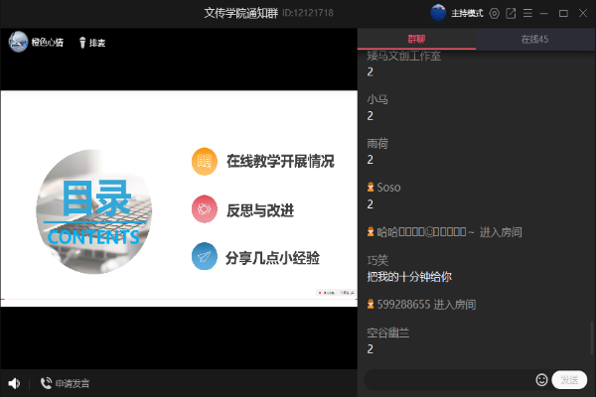Expand the hamburger menu in title bar
This screenshot has height=397, width=596.
tap(527, 13)
